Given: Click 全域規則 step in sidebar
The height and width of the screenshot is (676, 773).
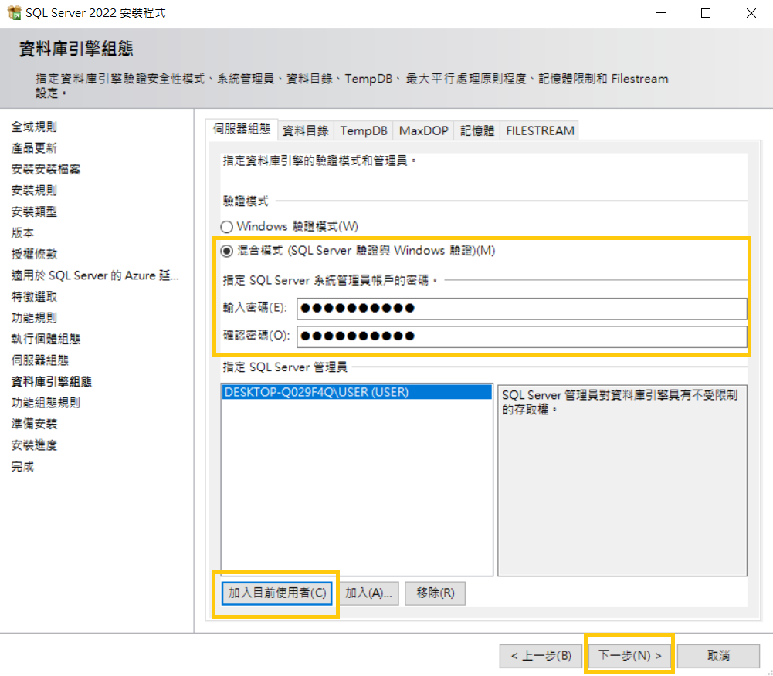Looking at the screenshot, I should pos(34,127).
